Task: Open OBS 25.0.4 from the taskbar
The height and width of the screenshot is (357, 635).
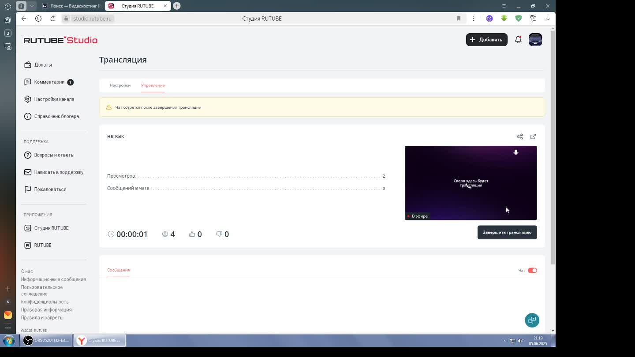Action: point(46,341)
